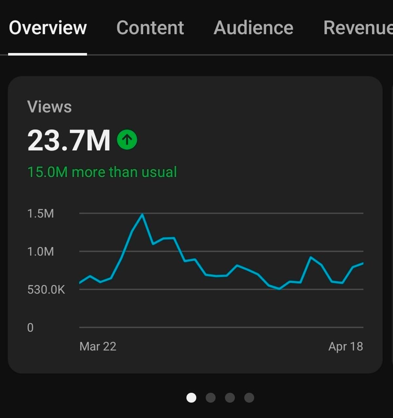Click the 530.0K axis label
This screenshot has height=418, width=393.
click(x=46, y=290)
